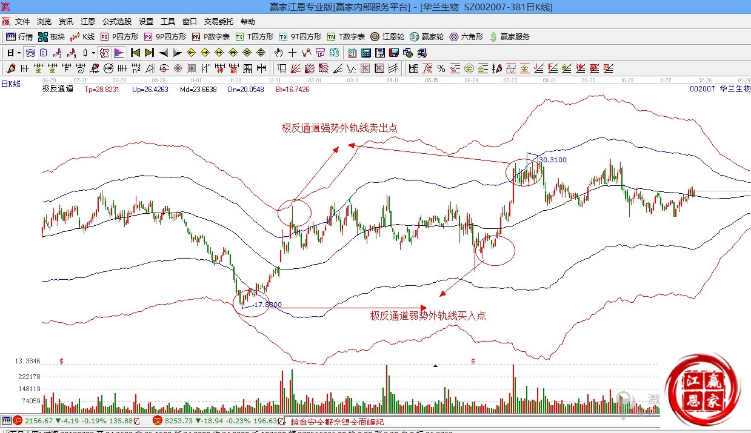751x433 pixels.
Task: Jump to first bar arrow icon
Action: click(135, 53)
